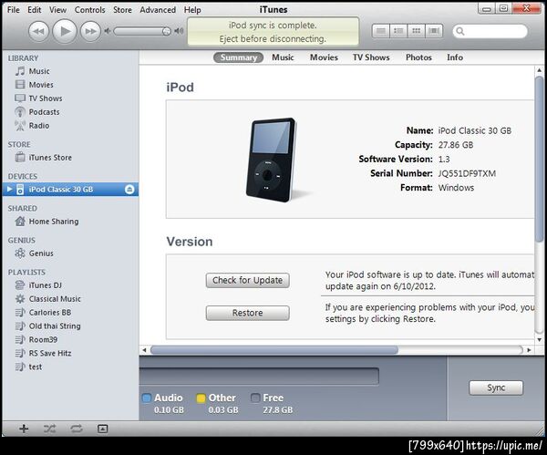This screenshot has height=455, width=547.
Task: Click the Check for Update button
Action: tap(247, 281)
